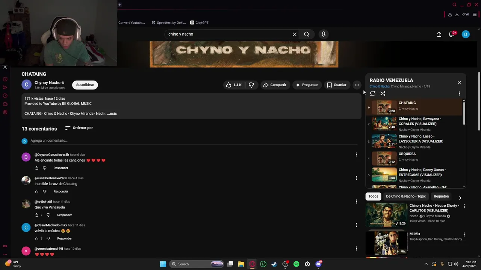This screenshot has width=481, height=270.
Task: Open options for DayanaGonzales-w3h's comment
Action: point(356,154)
